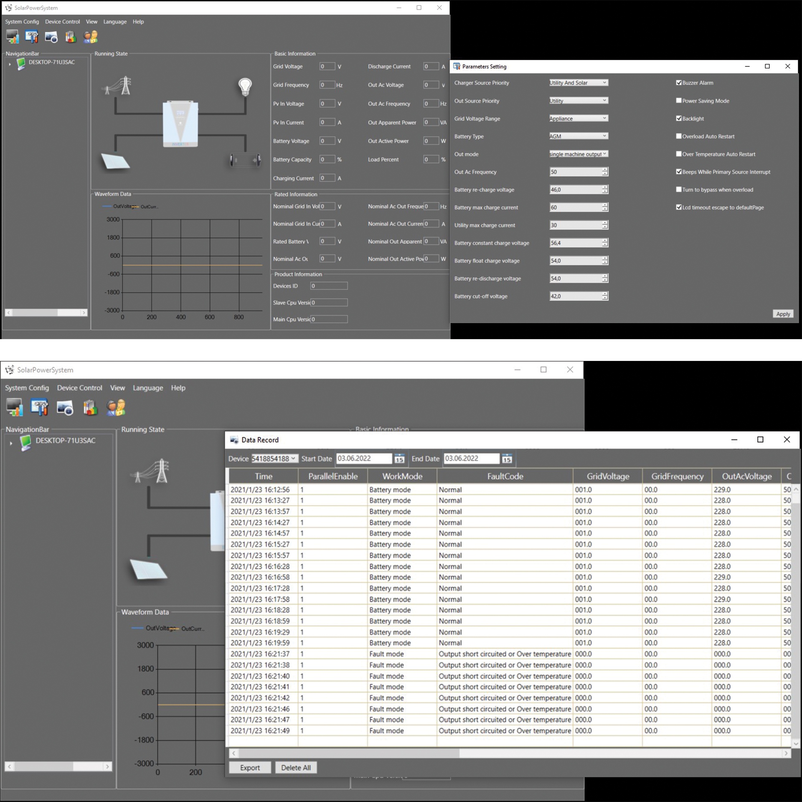Open the Start Date calendar picker
802x802 pixels.
coord(399,459)
